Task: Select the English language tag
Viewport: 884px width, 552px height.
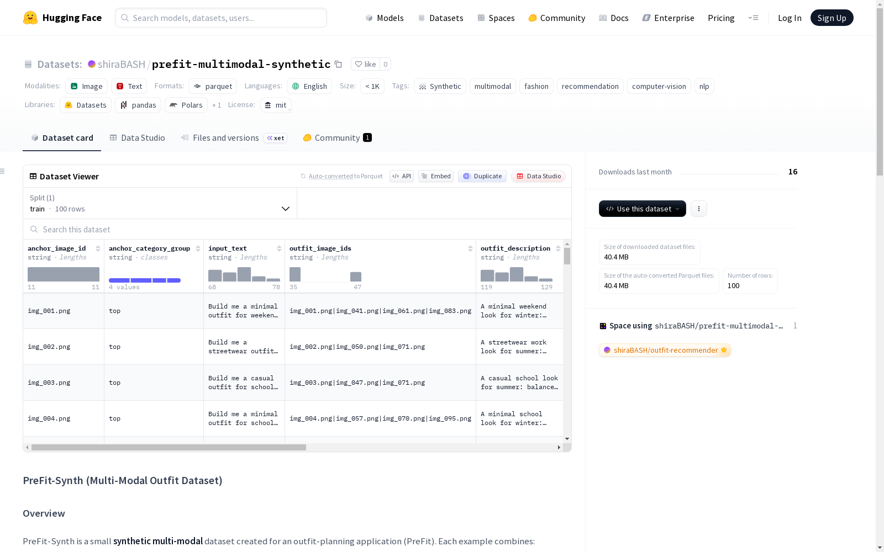Action: 309,86
